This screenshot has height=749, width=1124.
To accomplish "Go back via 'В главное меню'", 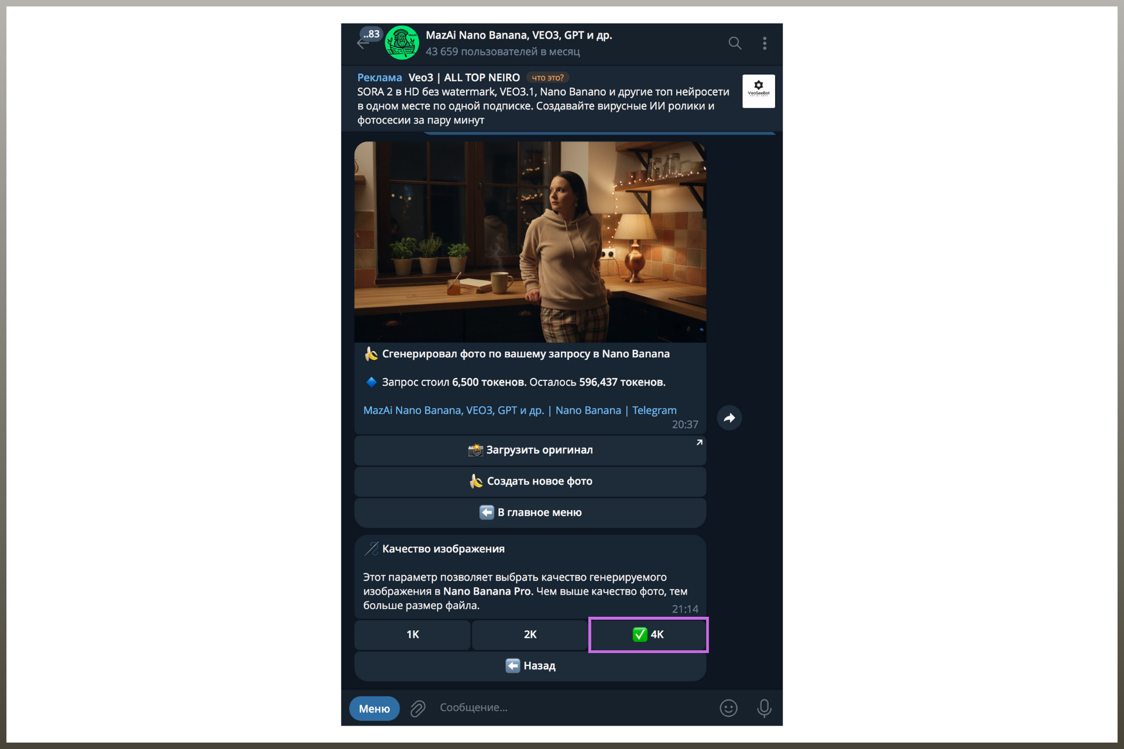I will click(530, 513).
